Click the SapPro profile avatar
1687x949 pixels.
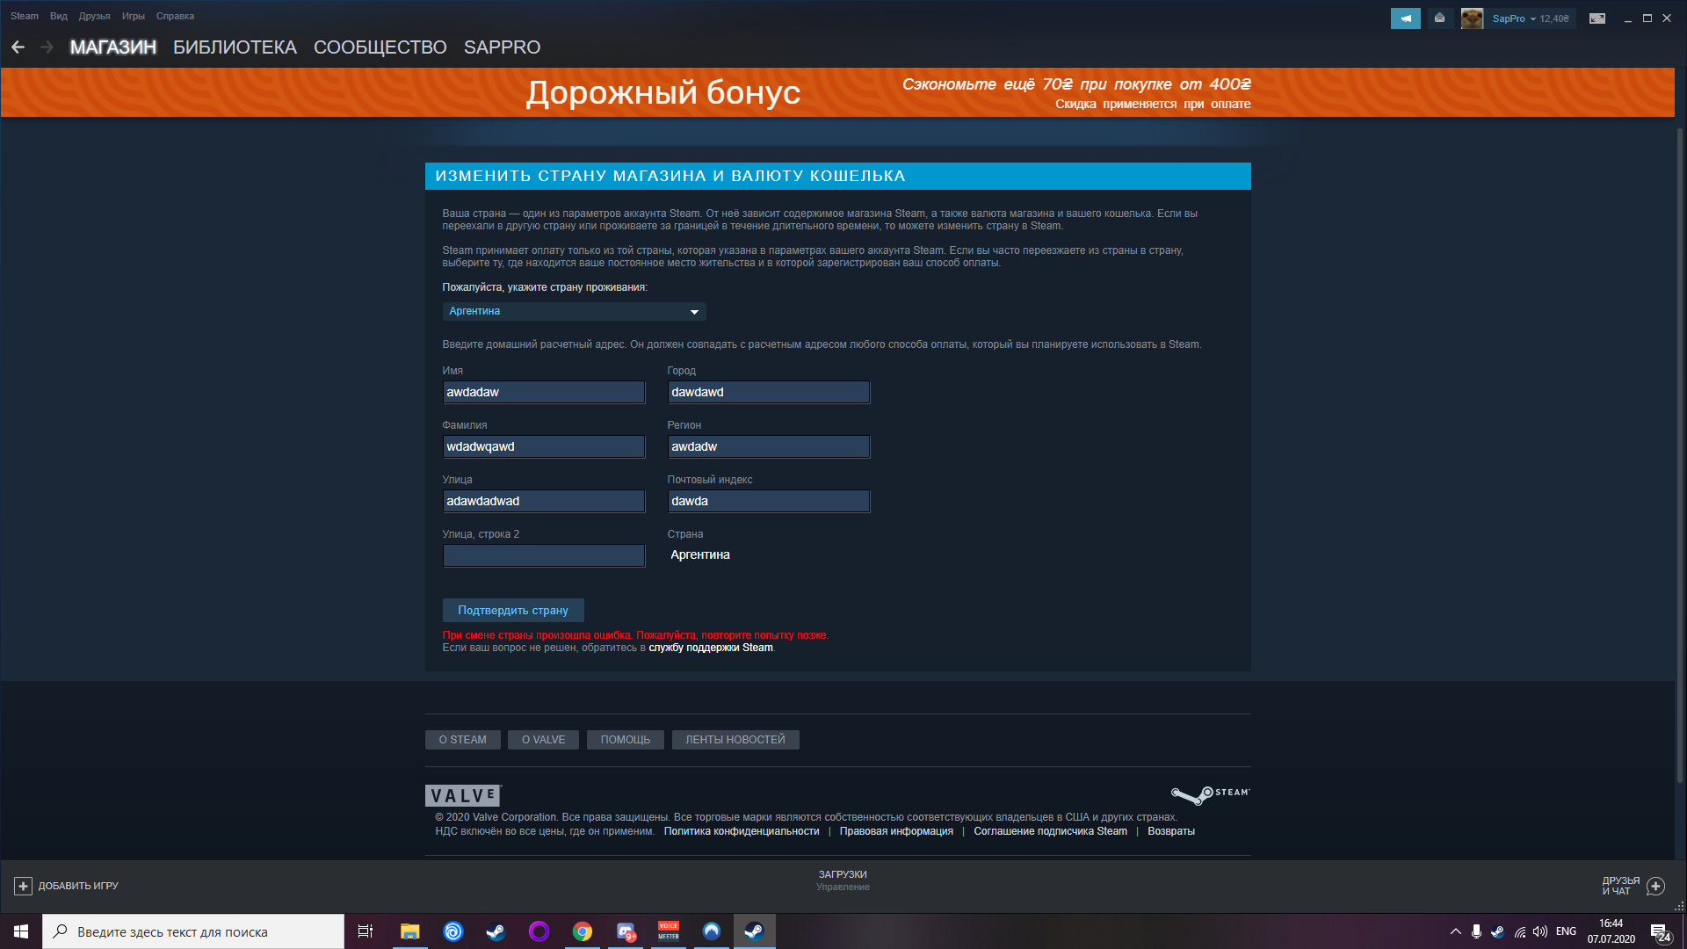coord(1472,18)
